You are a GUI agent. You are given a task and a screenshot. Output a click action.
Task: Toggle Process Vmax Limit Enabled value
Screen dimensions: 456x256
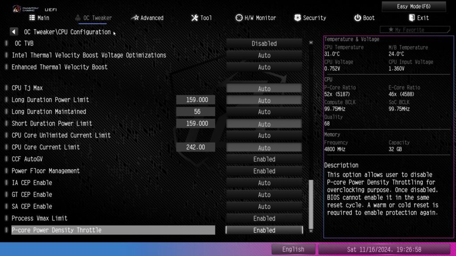click(264, 219)
